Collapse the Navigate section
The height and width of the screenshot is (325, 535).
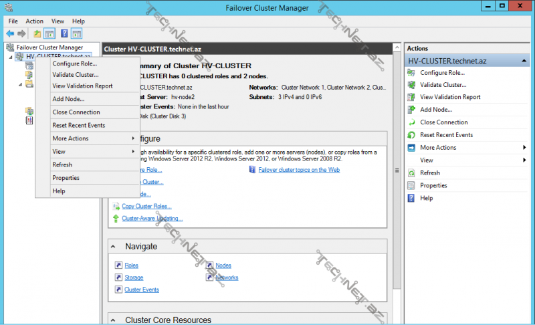[114, 247]
